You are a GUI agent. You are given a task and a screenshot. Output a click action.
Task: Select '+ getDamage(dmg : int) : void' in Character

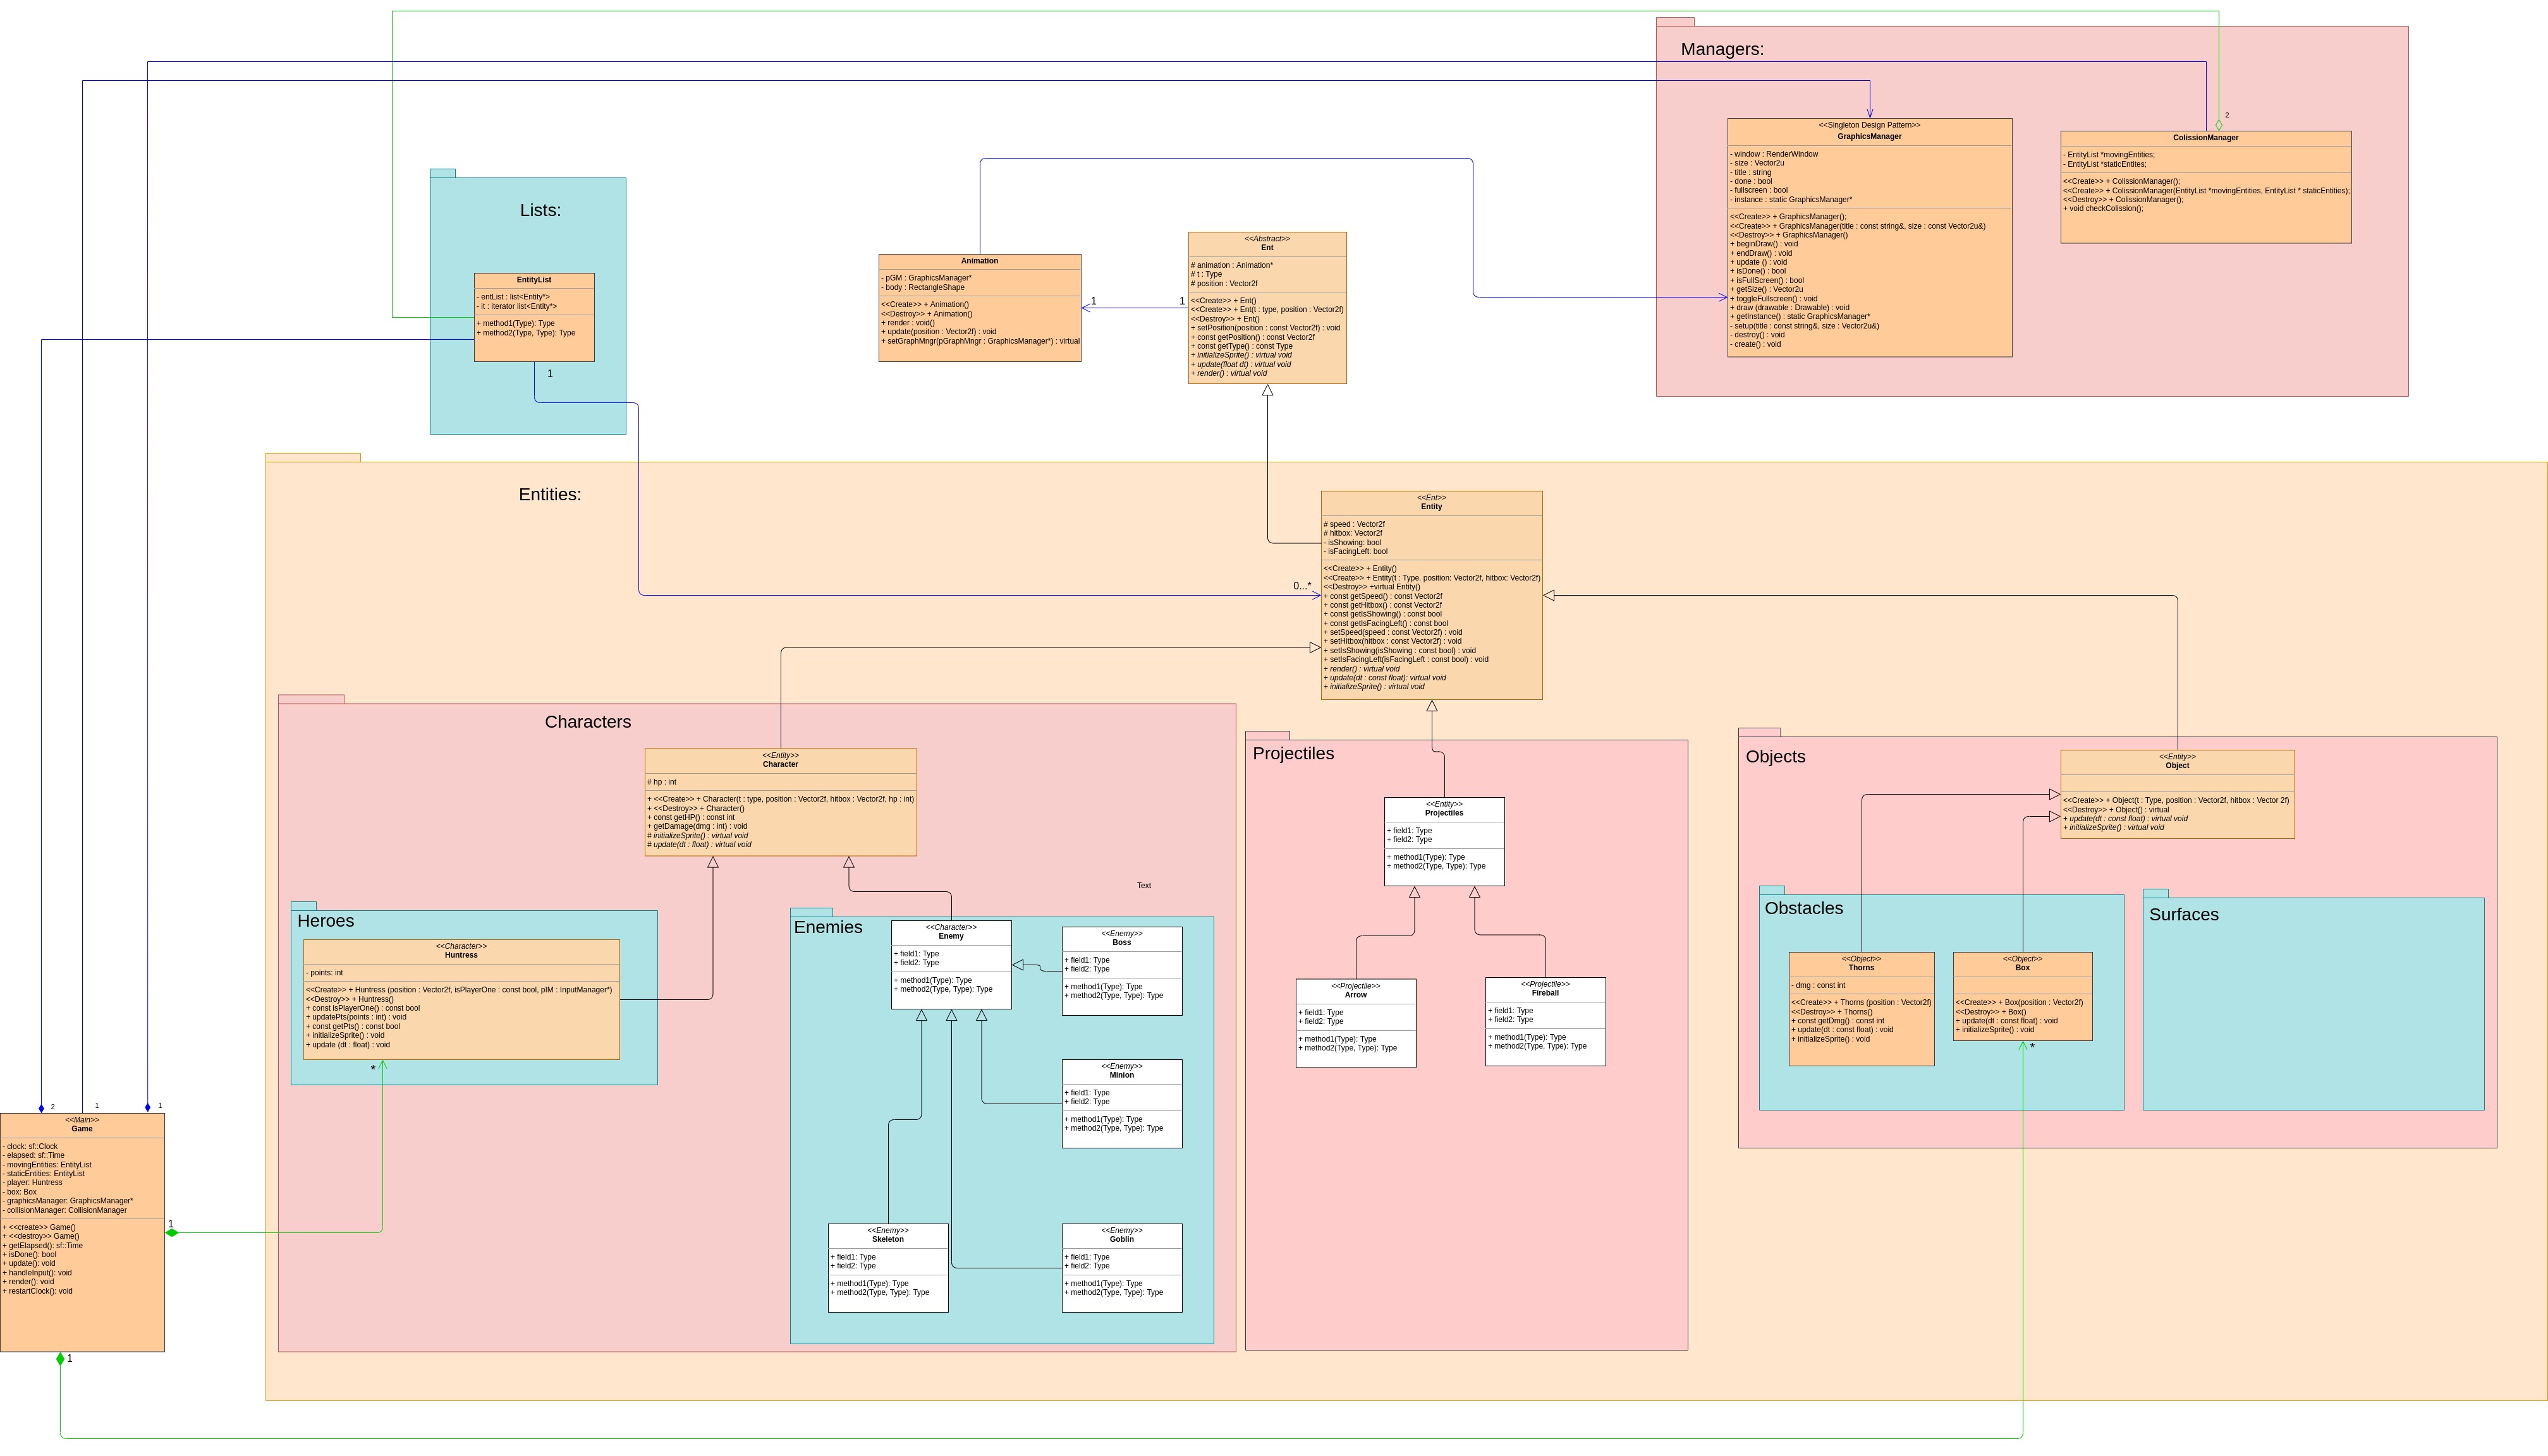697,827
